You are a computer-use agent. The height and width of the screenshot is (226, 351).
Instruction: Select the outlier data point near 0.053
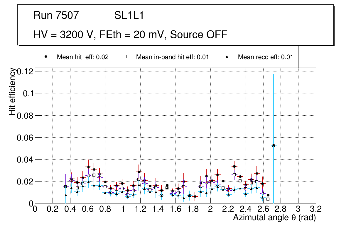[274, 145]
